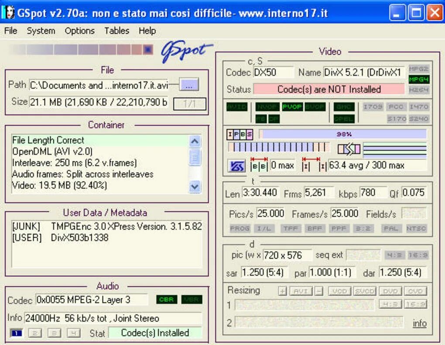
Task: Click the file Path field
Action: pyautogui.click(x=99, y=85)
